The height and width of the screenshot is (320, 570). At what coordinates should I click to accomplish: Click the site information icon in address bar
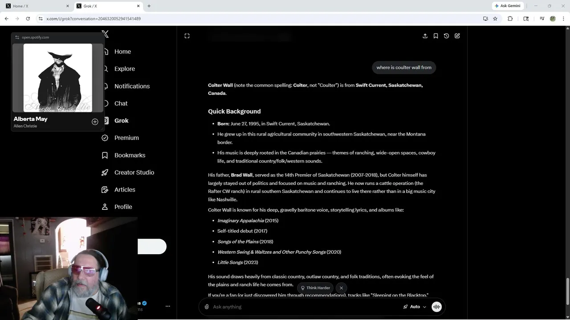[x=41, y=19]
